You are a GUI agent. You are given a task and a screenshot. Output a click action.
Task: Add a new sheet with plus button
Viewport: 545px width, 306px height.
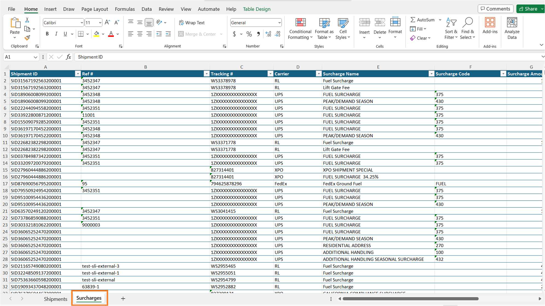(x=123, y=299)
